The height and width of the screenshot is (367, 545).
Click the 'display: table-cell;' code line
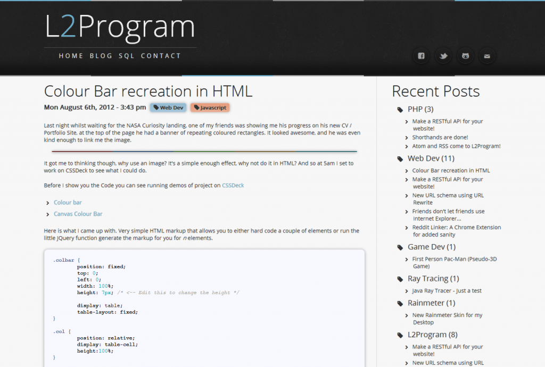click(108, 345)
